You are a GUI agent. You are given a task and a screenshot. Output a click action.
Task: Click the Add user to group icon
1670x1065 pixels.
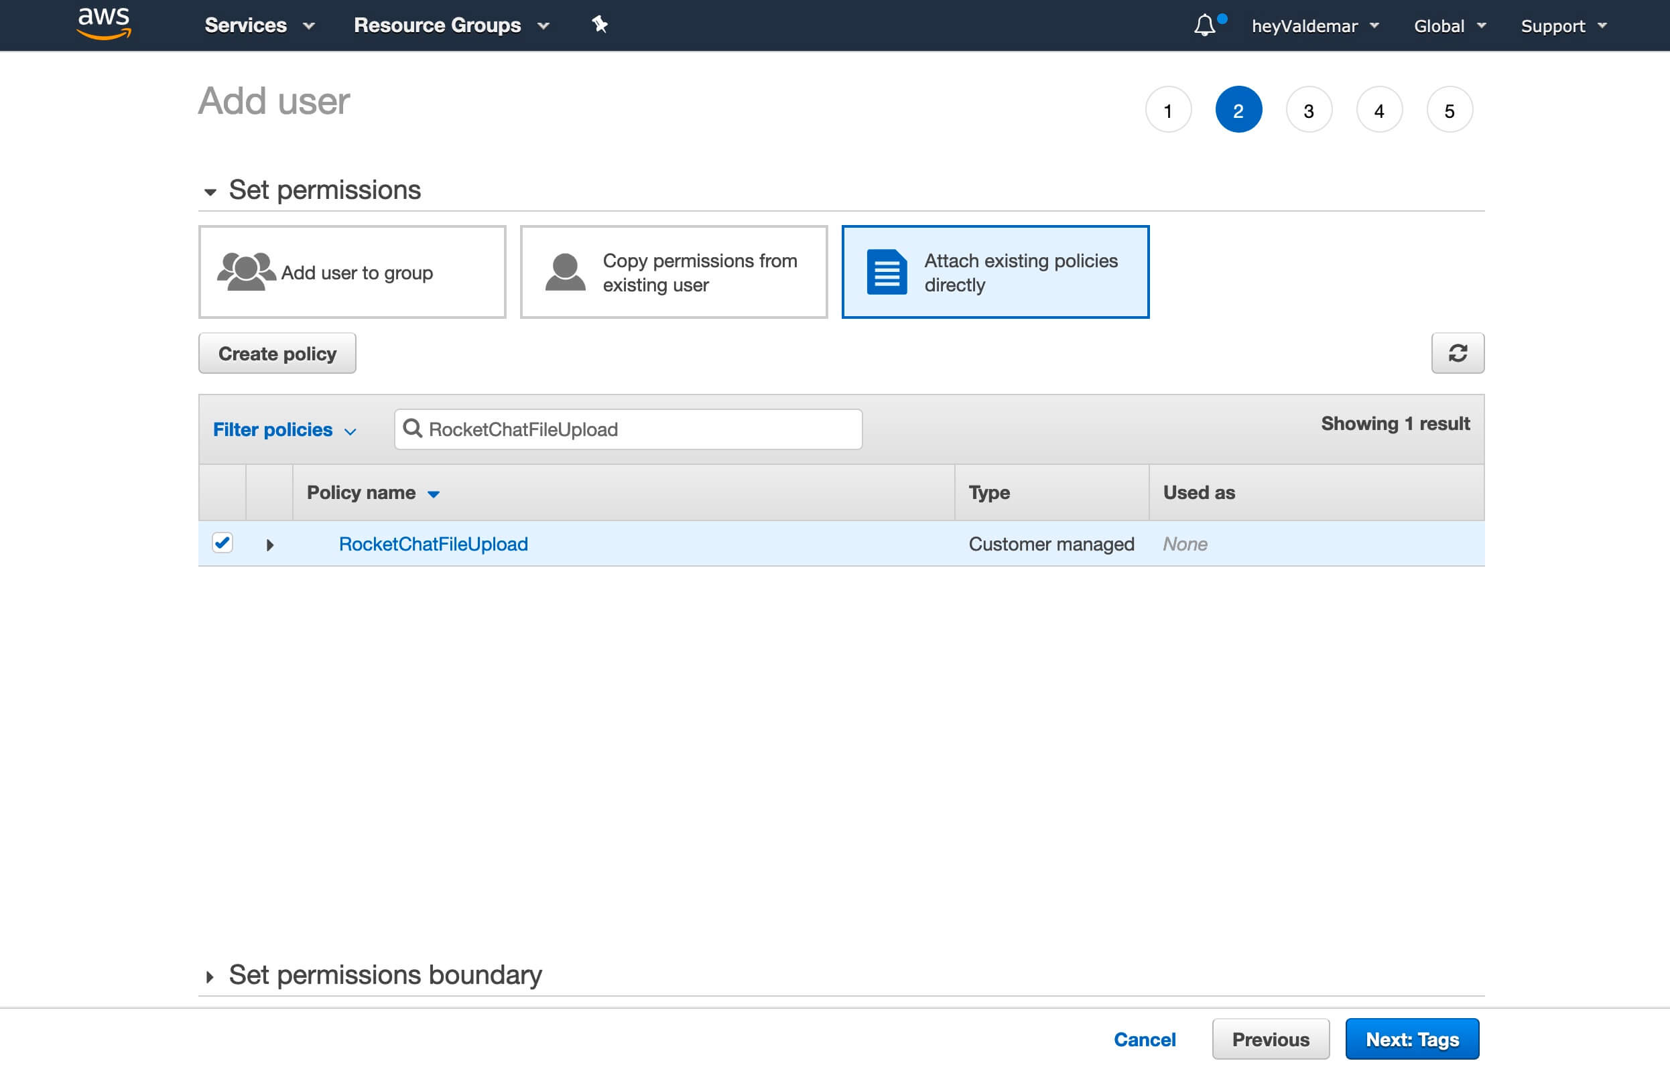(x=245, y=270)
